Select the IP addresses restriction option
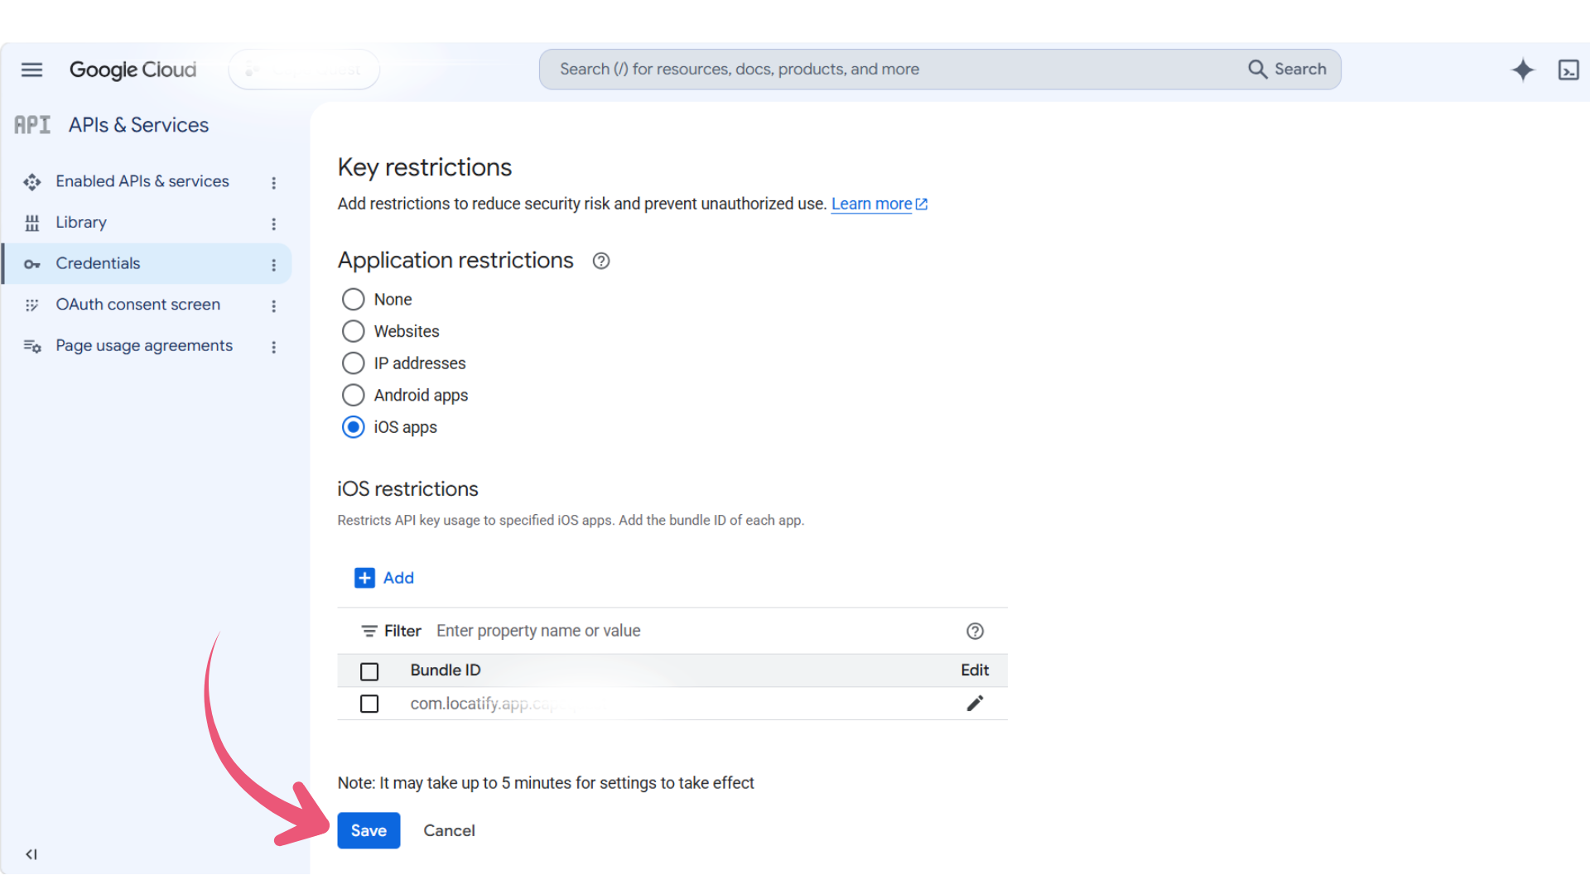This screenshot has height=894, width=1590. (354, 363)
